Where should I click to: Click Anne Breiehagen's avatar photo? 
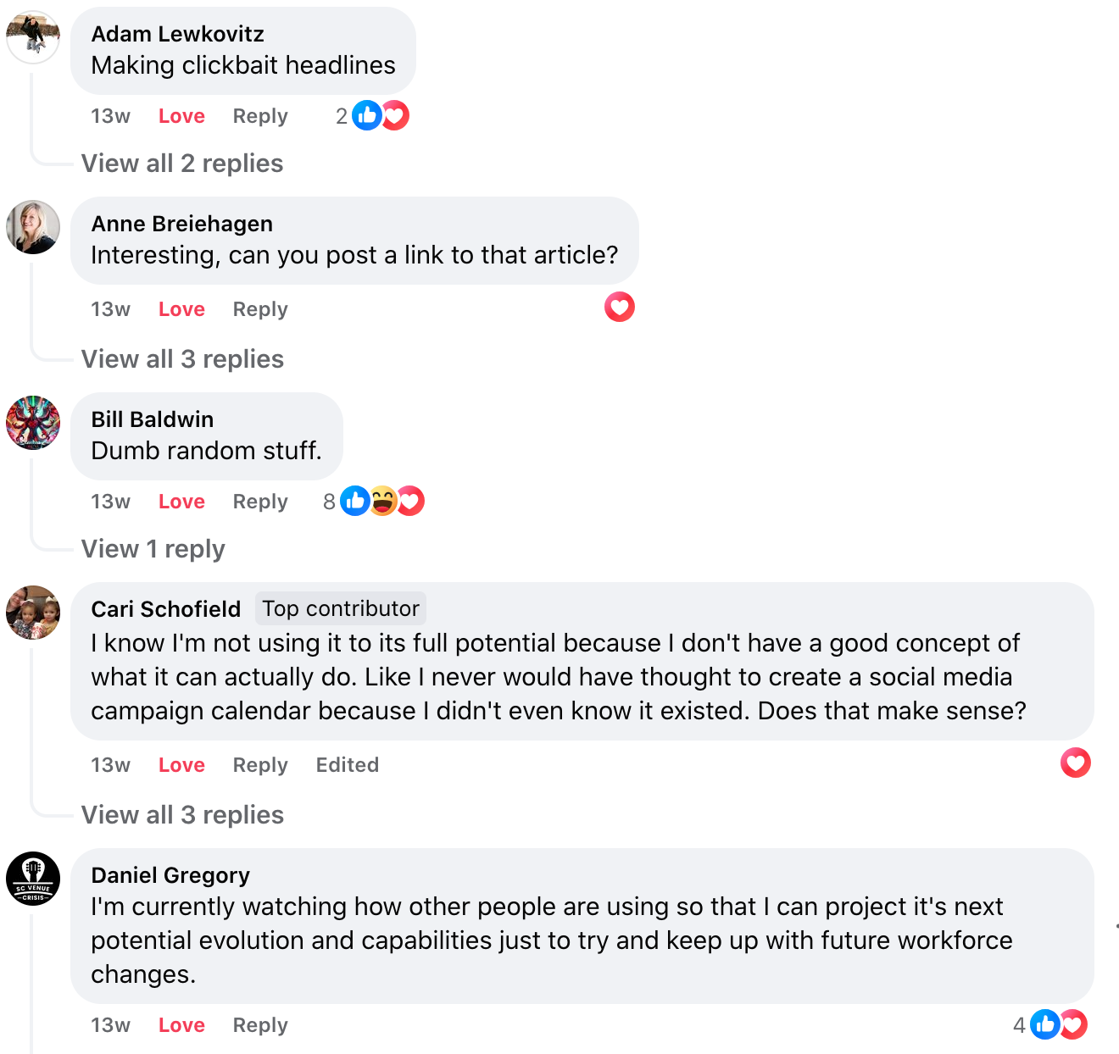33,227
